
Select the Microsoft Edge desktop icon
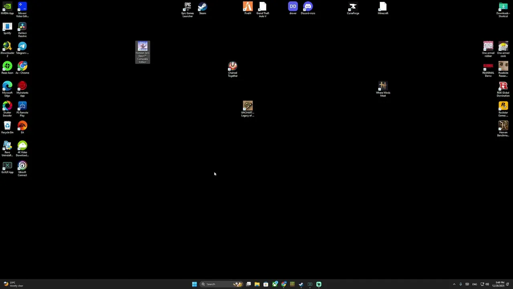(x=7, y=90)
